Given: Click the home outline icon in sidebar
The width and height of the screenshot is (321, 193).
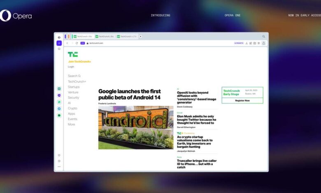Looking at the screenshot, I should (x=59, y=49).
